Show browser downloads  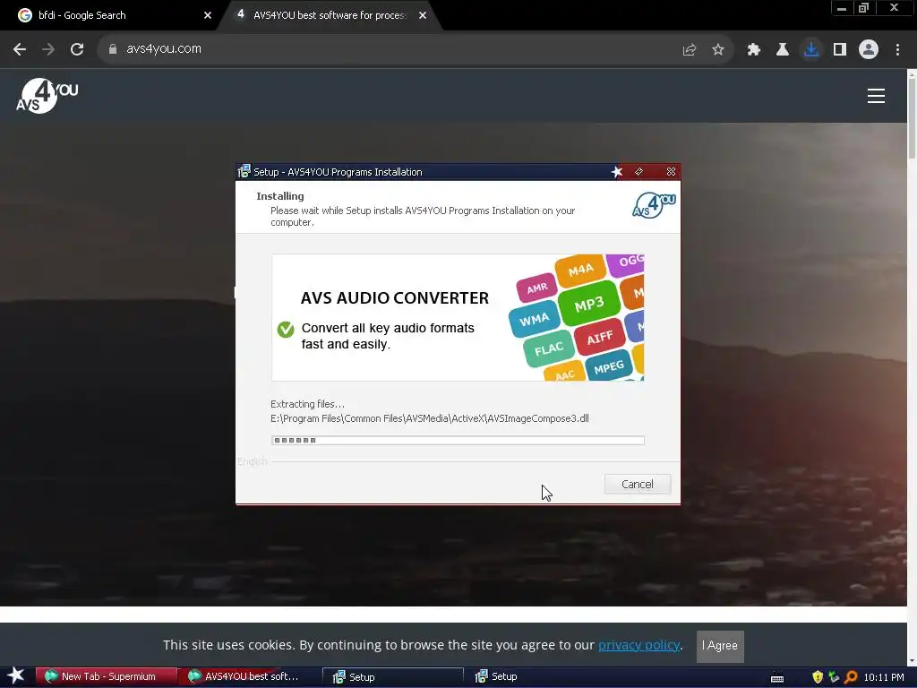click(811, 50)
